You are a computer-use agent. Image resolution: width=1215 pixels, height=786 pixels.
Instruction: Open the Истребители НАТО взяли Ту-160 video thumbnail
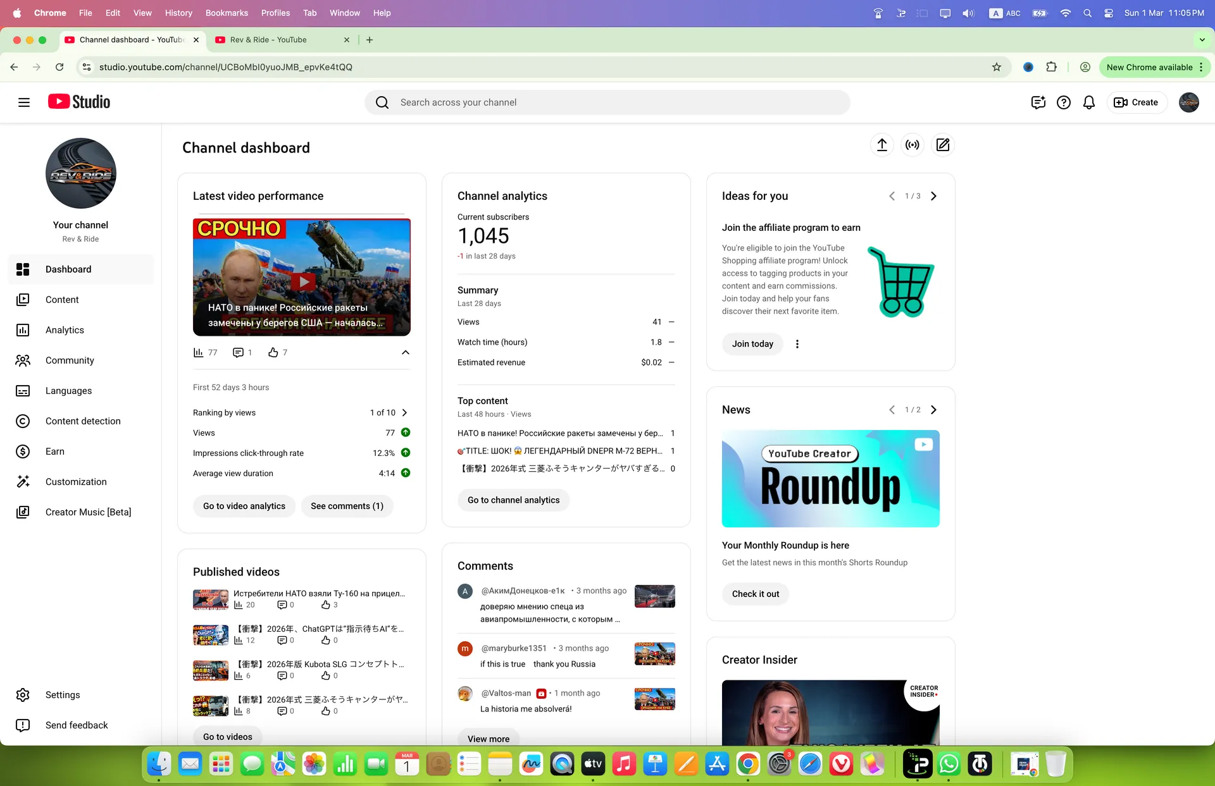coord(211,599)
